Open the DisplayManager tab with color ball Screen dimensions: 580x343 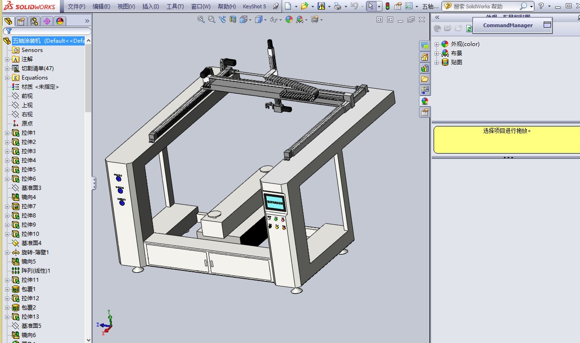coord(59,21)
